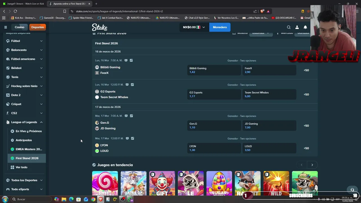Reload the page with browser refresh button

pos(15,11)
